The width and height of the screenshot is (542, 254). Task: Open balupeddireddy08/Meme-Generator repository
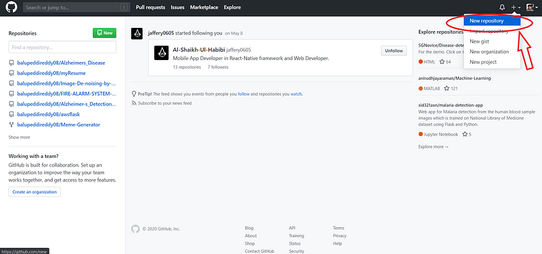(x=59, y=125)
